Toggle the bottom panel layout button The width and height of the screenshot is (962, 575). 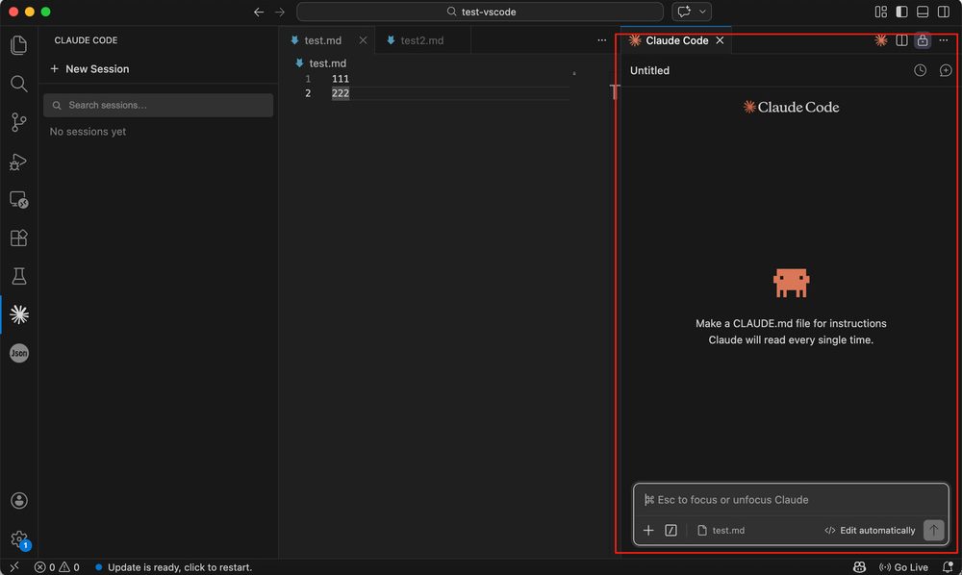point(923,12)
